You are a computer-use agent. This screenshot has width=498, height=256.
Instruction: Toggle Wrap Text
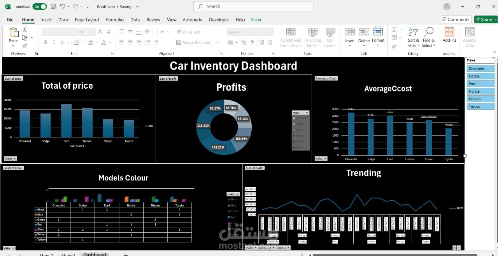(188, 32)
